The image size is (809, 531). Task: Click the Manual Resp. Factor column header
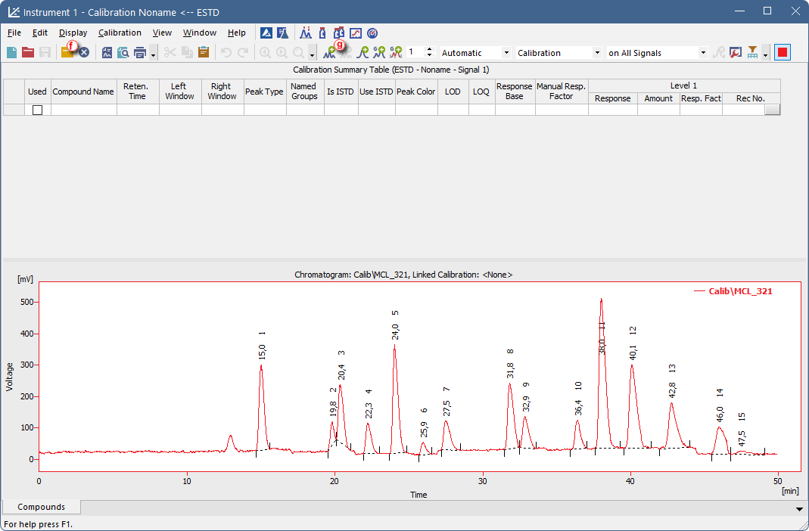[x=561, y=92]
